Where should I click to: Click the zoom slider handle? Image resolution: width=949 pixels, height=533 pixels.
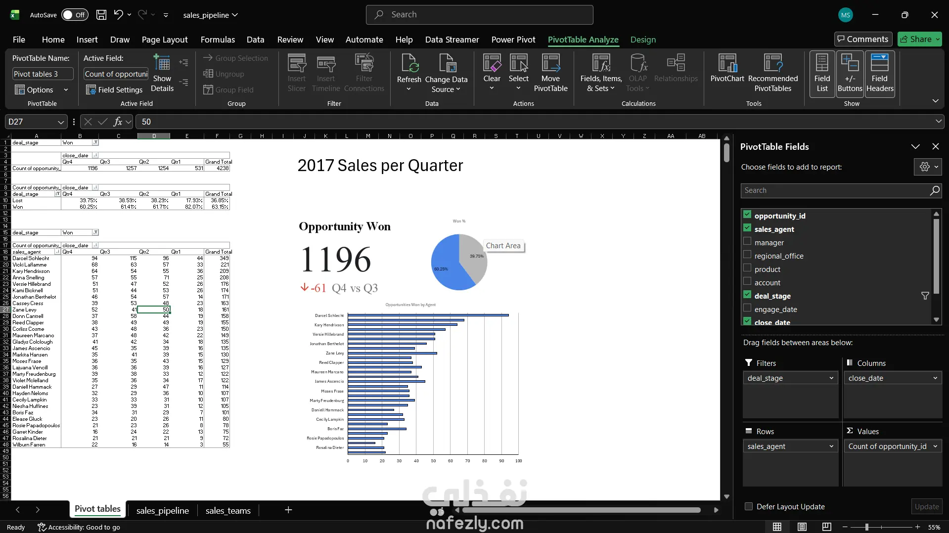click(x=866, y=527)
